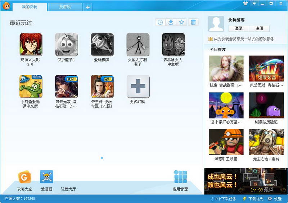288x203 pixels.
Task: Start the 火柴人打羽毛球 game icon
Action: (x=138, y=44)
